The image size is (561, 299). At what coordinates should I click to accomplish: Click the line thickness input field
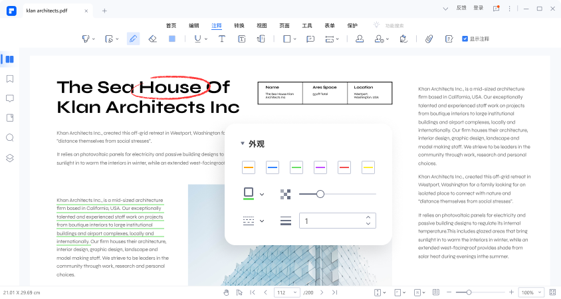pyautogui.click(x=331, y=221)
